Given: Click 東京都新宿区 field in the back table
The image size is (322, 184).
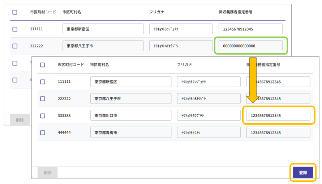Looking at the screenshot, I should point(103,29).
